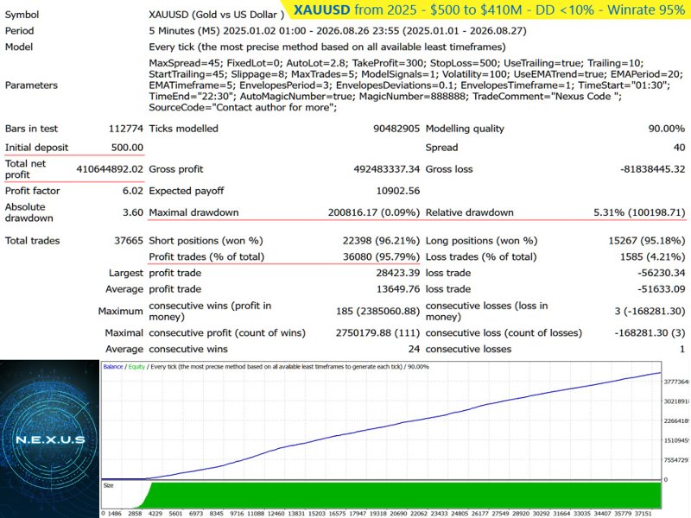691x518 pixels.
Task: Click the XAUUSD $500 to $410M banner headline
Action: pyautogui.click(x=489, y=9)
